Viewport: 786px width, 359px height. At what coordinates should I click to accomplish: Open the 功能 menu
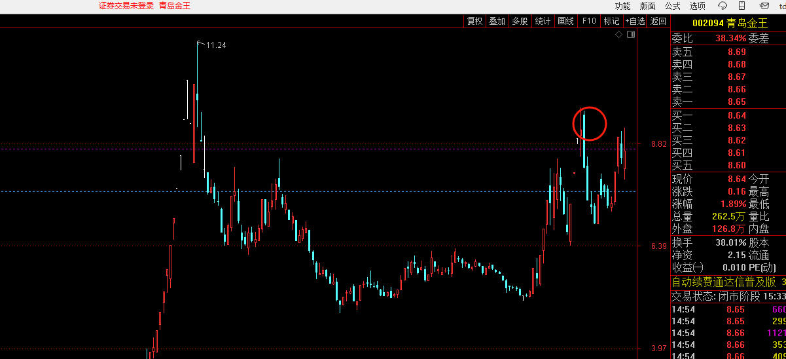[622, 6]
